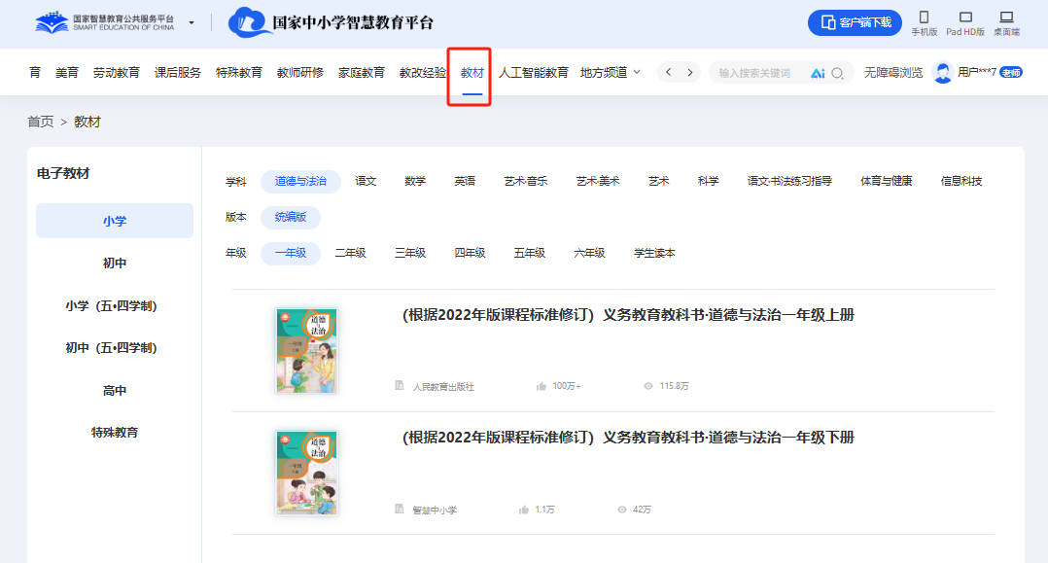Click the user avatar icon
1048x563 pixels.
(942, 71)
